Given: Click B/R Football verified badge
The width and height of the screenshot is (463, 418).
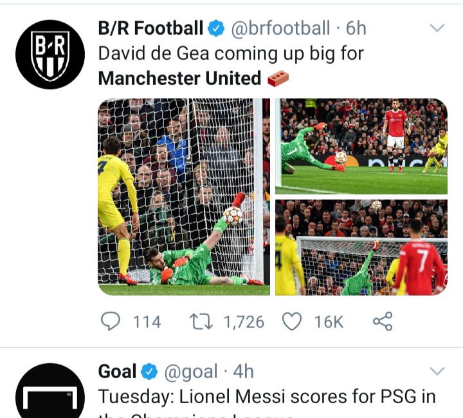Looking at the screenshot, I should 216,28.
